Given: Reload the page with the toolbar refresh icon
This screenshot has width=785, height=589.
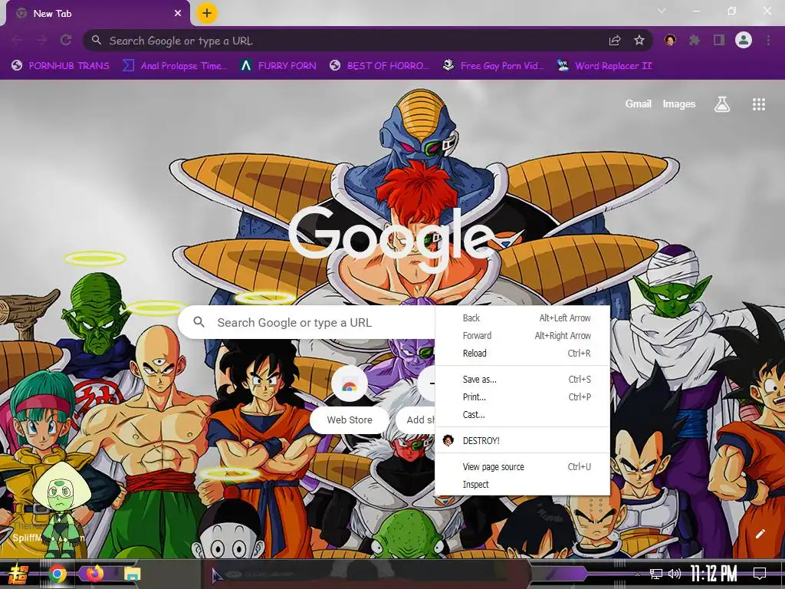Looking at the screenshot, I should [66, 40].
